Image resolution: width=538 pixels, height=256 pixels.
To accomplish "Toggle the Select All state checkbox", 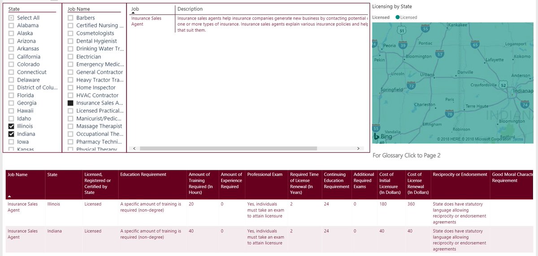I will pyautogui.click(x=11, y=18).
